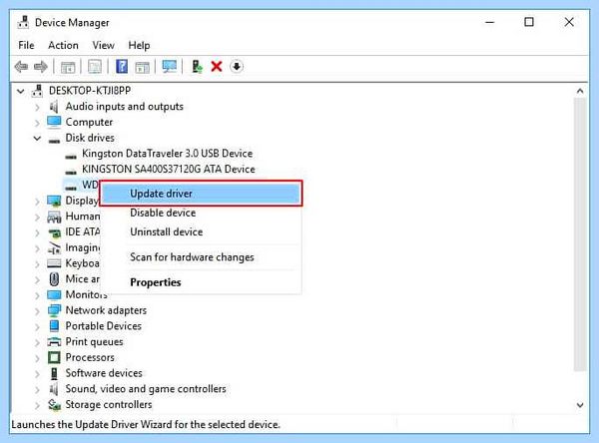The height and width of the screenshot is (443, 599).
Task: Open the View menu
Action: click(x=103, y=45)
